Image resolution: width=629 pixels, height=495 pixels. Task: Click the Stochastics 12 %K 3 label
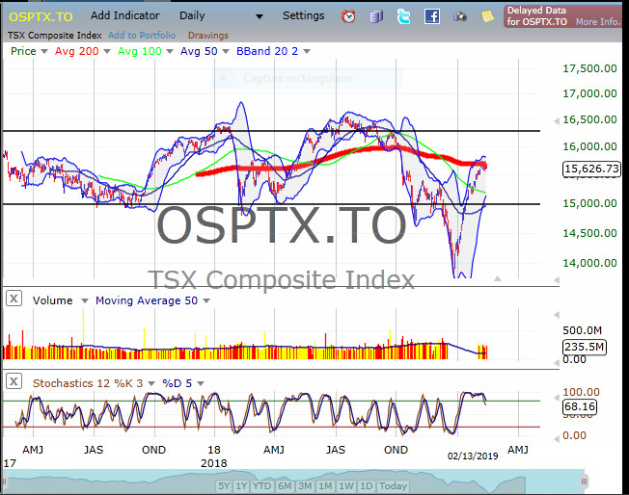(x=88, y=383)
